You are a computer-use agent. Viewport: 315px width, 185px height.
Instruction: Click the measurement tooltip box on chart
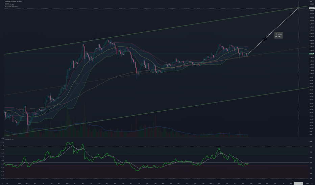[x=278, y=35]
